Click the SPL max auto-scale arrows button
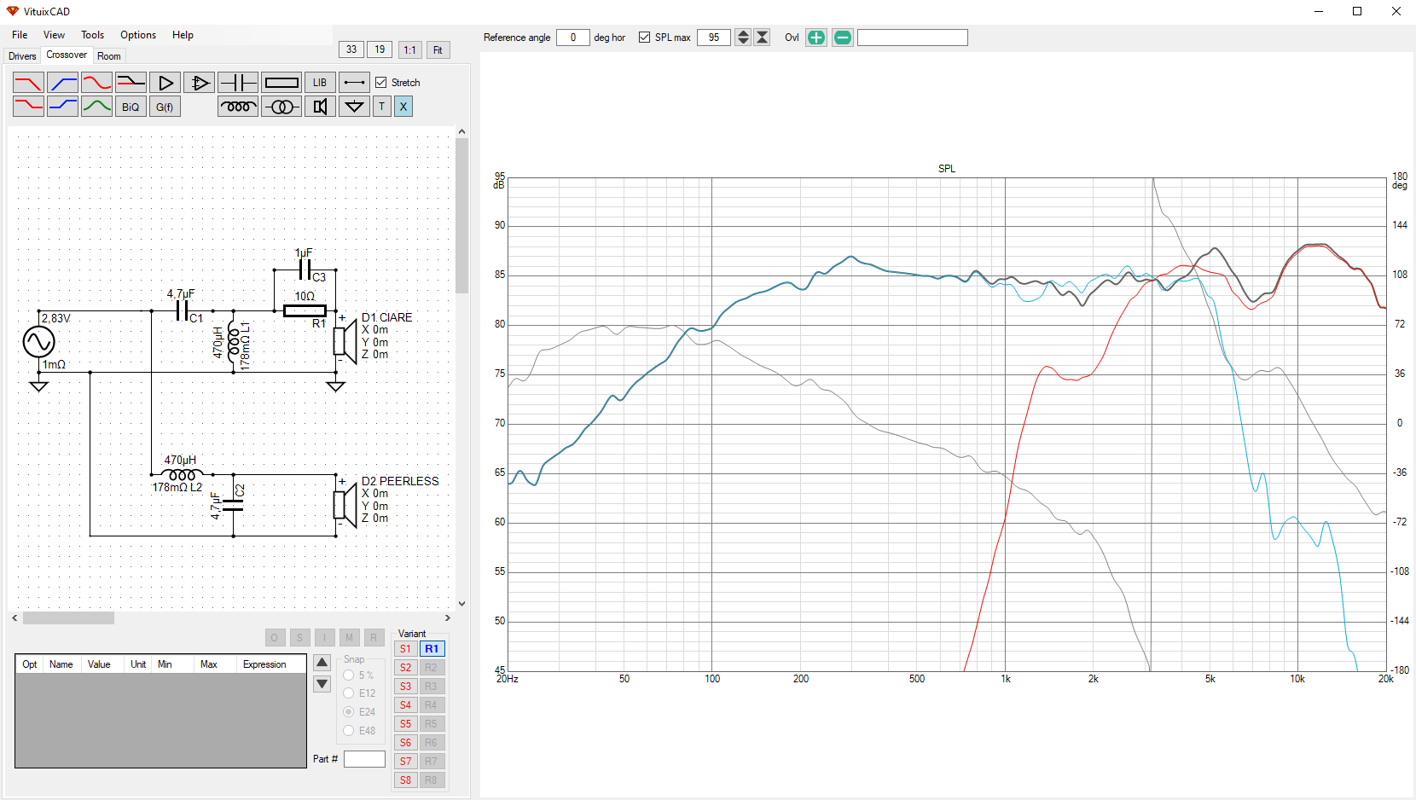This screenshot has height=800, width=1416. click(763, 38)
